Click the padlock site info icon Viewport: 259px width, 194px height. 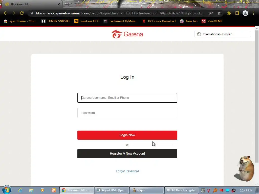tap(32, 13)
